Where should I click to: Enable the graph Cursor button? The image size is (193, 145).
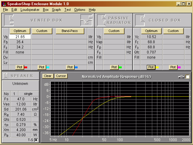coord(61,76)
